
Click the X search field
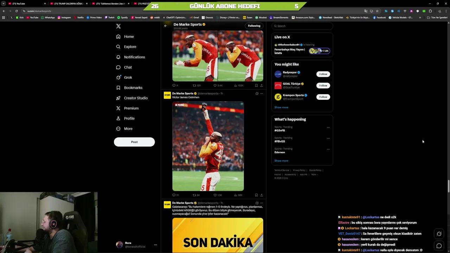click(302, 26)
